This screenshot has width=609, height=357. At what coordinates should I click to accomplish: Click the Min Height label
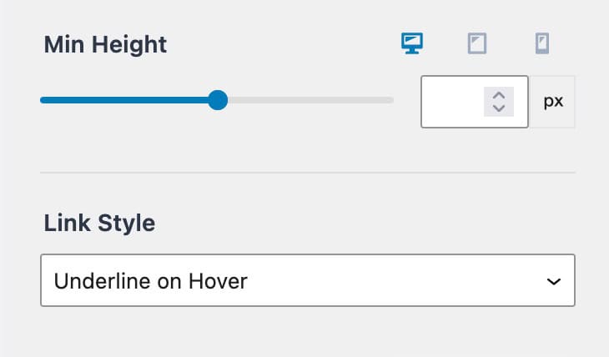coord(105,44)
